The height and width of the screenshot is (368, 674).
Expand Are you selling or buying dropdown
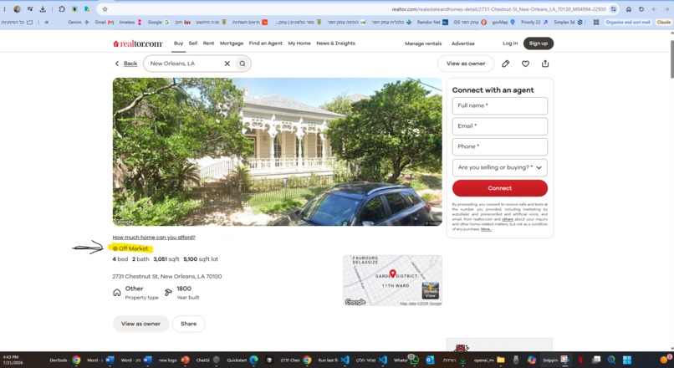click(x=500, y=167)
